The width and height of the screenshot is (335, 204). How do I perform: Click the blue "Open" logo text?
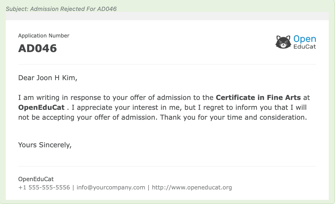point(305,39)
